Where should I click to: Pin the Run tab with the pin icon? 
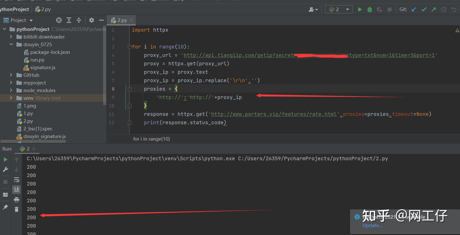(x=5, y=207)
